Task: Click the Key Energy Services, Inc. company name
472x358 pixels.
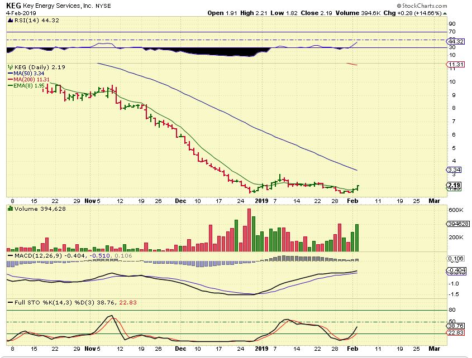Action: [58, 6]
